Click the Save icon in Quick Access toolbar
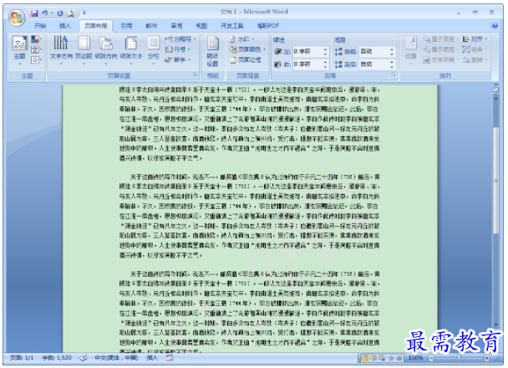 click(34, 13)
